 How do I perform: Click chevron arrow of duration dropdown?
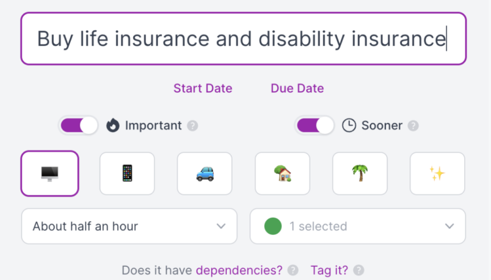(x=221, y=226)
